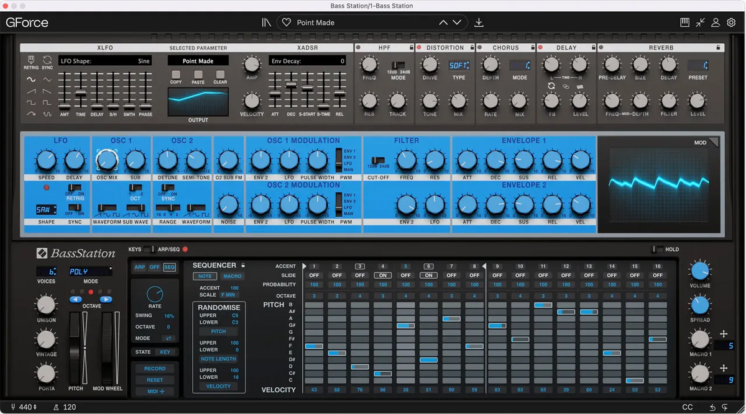Toggle the HPF power LED
The height and width of the screenshot is (414, 746).
(359, 47)
